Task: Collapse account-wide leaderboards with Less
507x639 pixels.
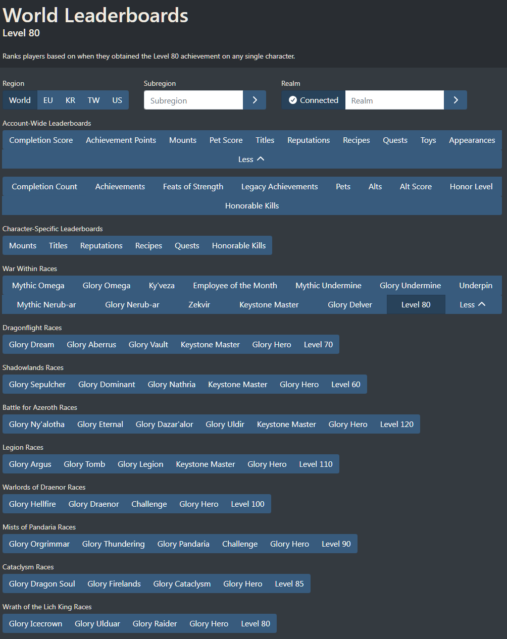Action: (x=251, y=159)
